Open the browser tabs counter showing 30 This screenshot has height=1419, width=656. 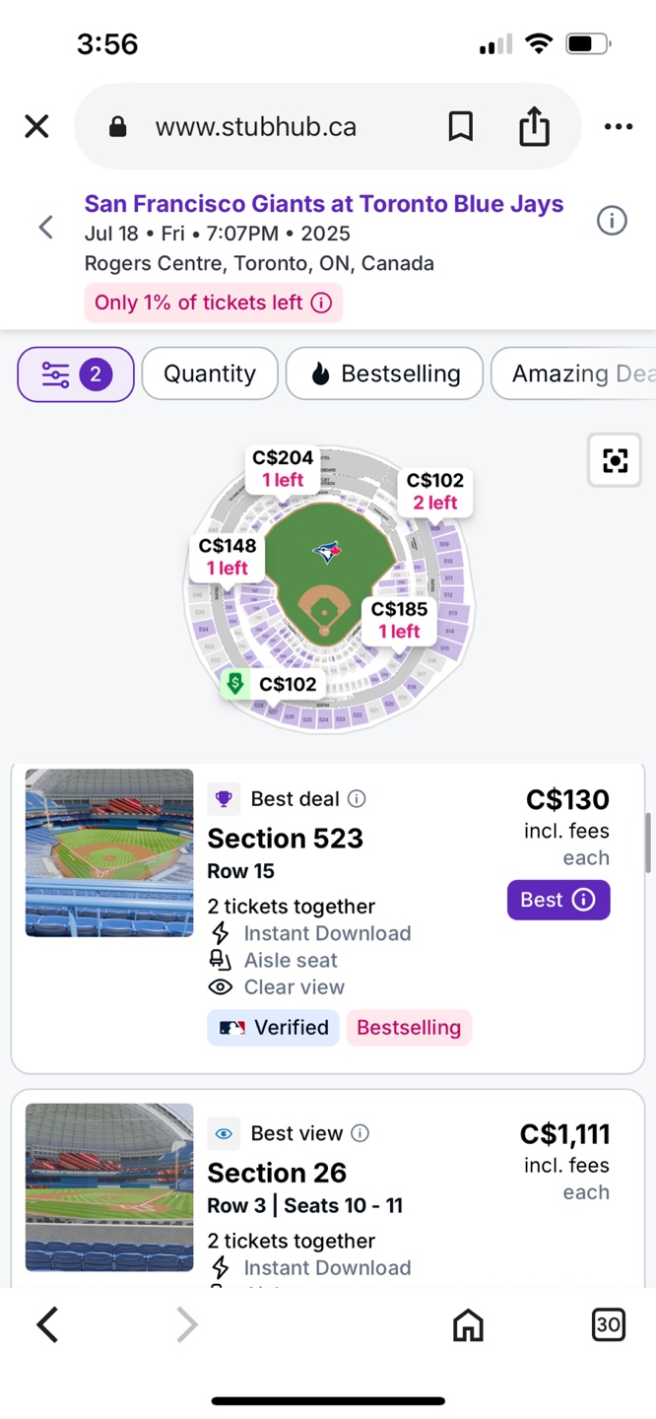click(609, 1325)
